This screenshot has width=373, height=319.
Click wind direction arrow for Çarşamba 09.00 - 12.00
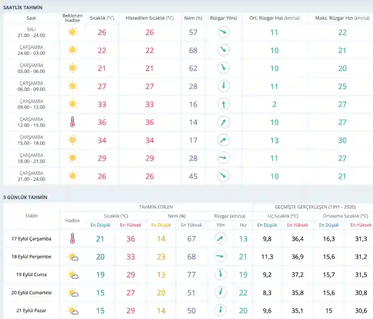pos(224,104)
